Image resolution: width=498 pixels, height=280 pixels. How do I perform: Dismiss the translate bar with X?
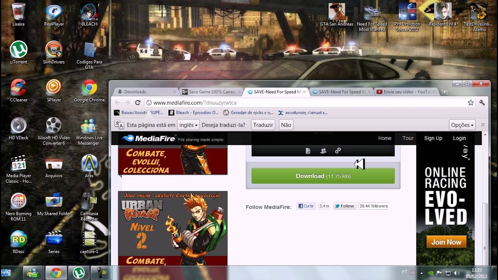483,125
